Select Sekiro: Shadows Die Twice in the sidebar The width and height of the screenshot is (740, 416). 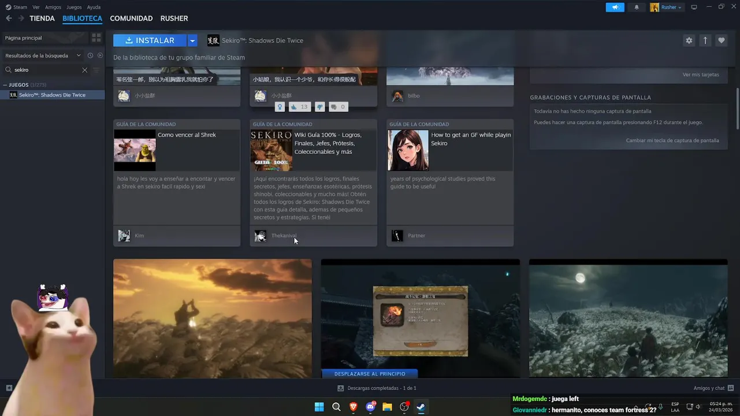tap(52, 95)
